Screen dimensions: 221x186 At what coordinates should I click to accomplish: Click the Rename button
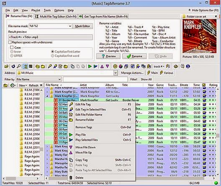[134, 56]
